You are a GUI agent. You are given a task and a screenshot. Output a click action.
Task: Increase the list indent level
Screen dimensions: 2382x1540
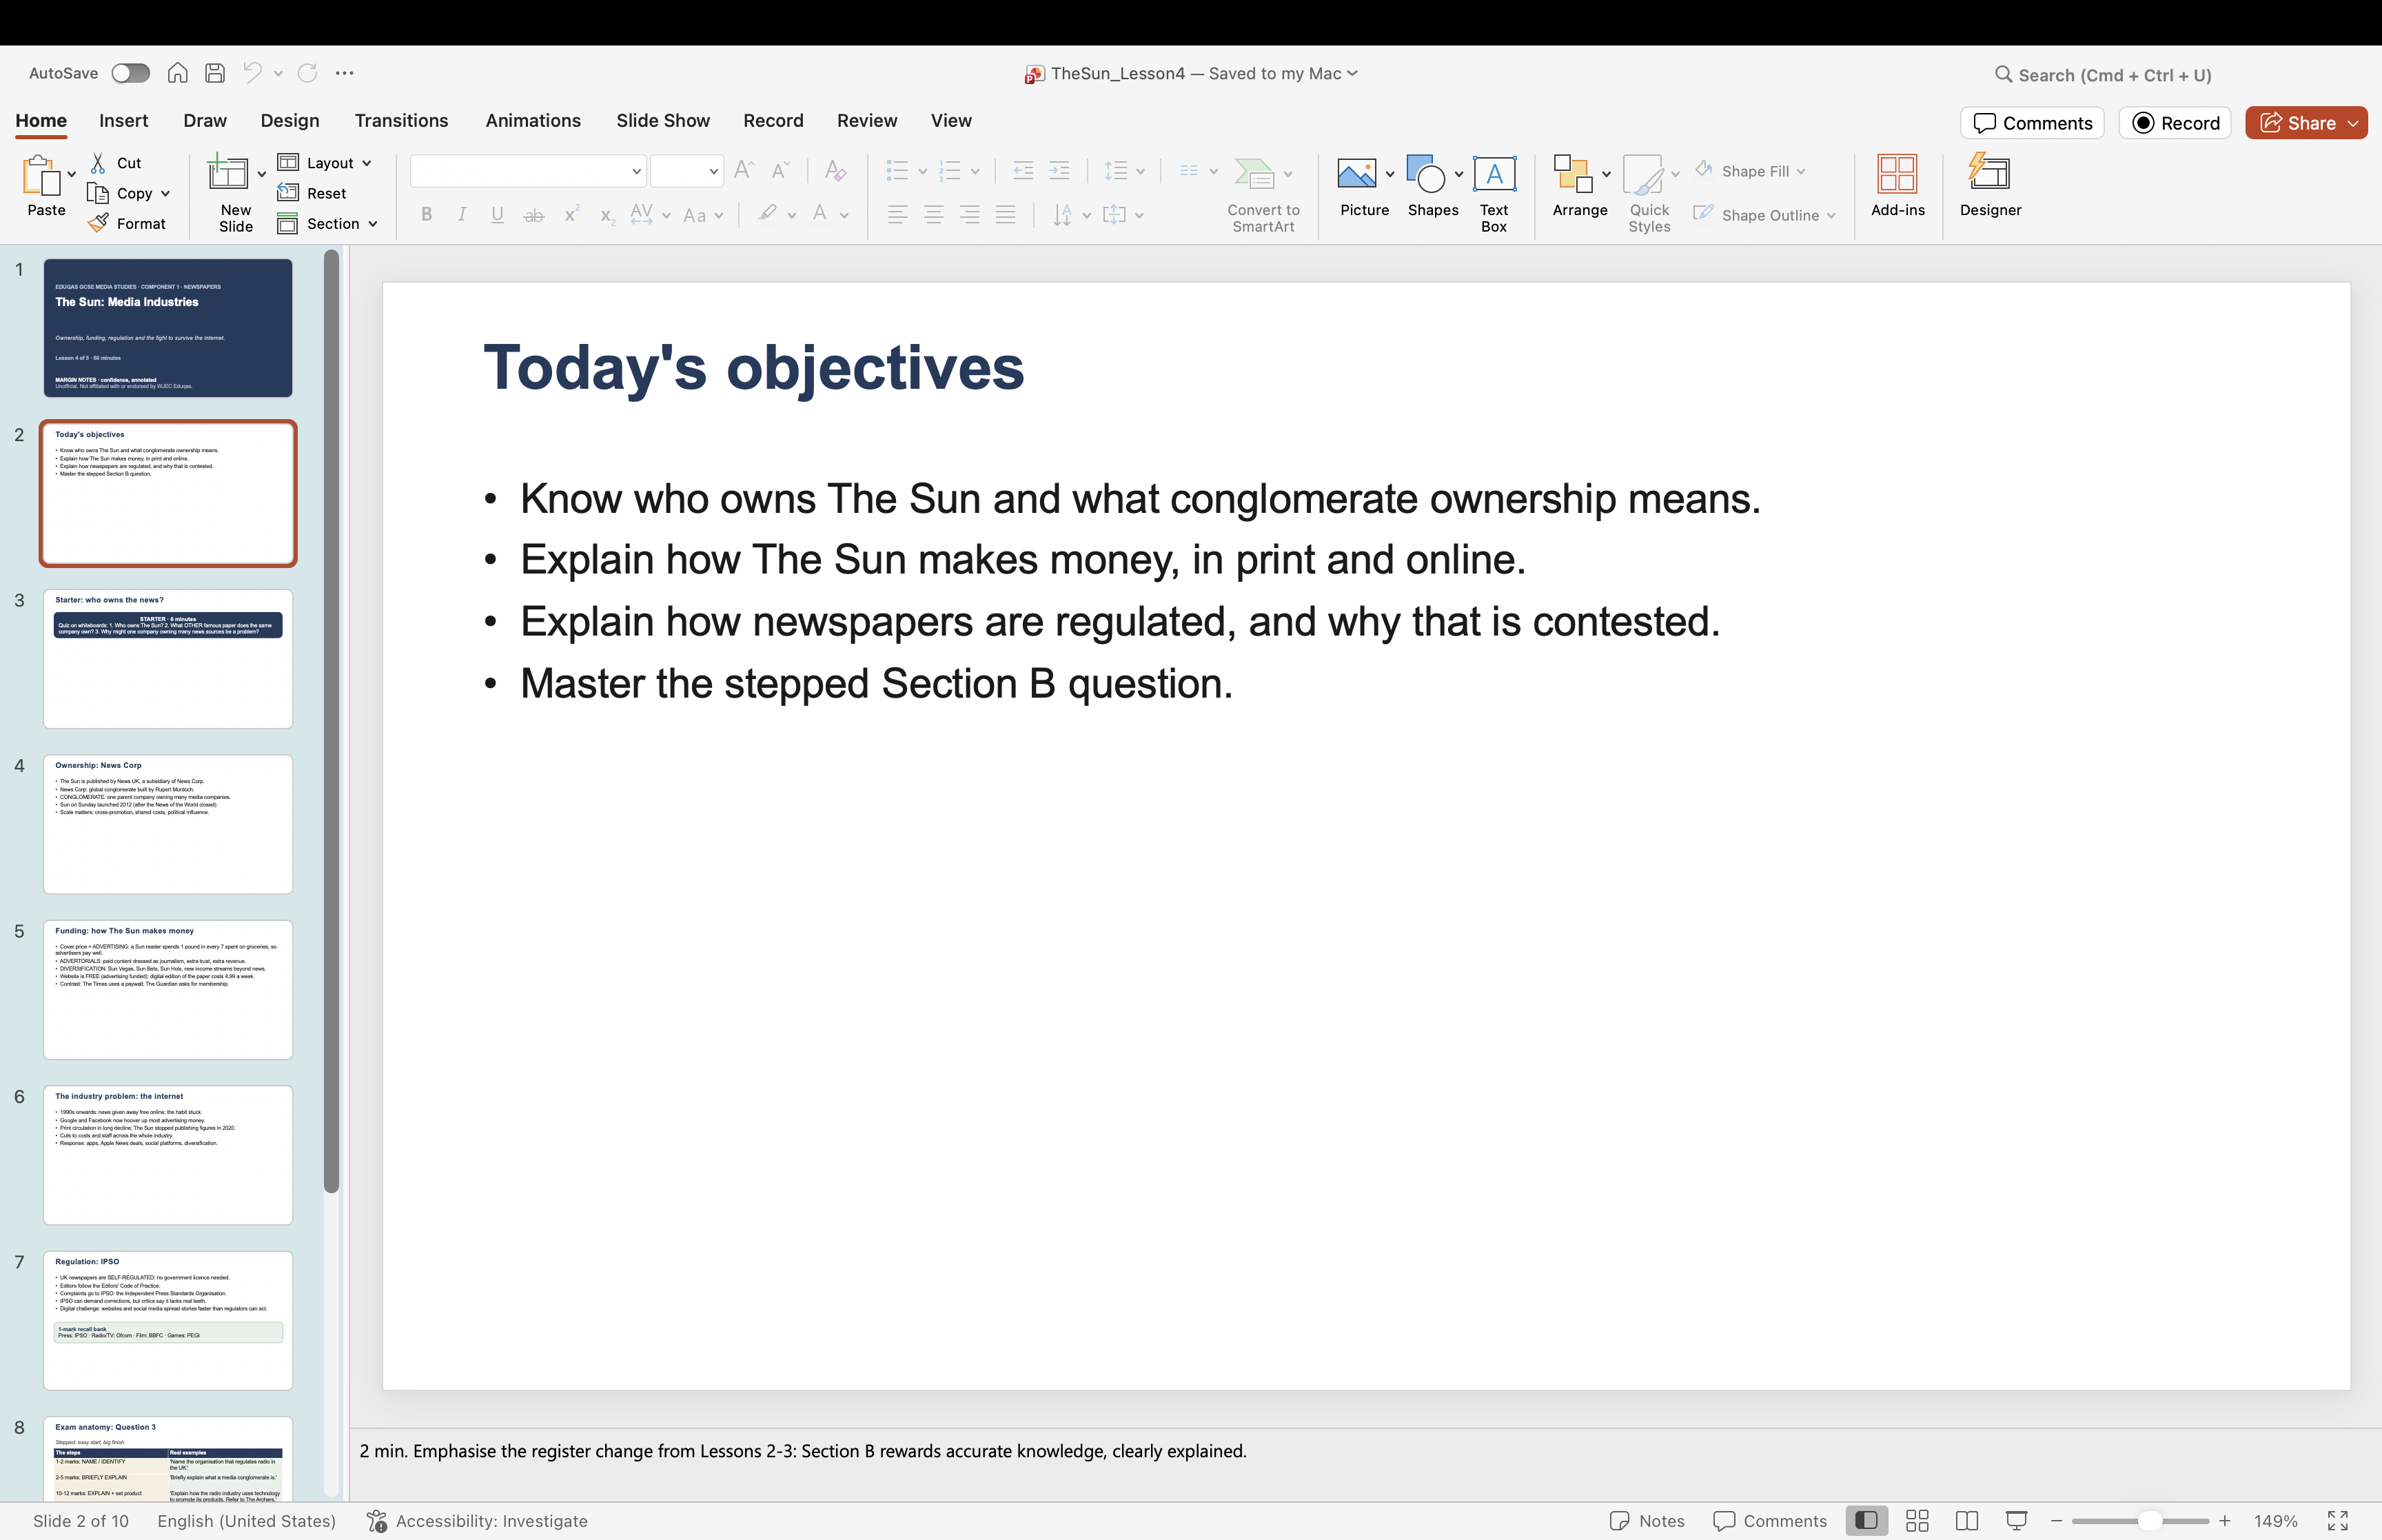[x=1059, y=171]
